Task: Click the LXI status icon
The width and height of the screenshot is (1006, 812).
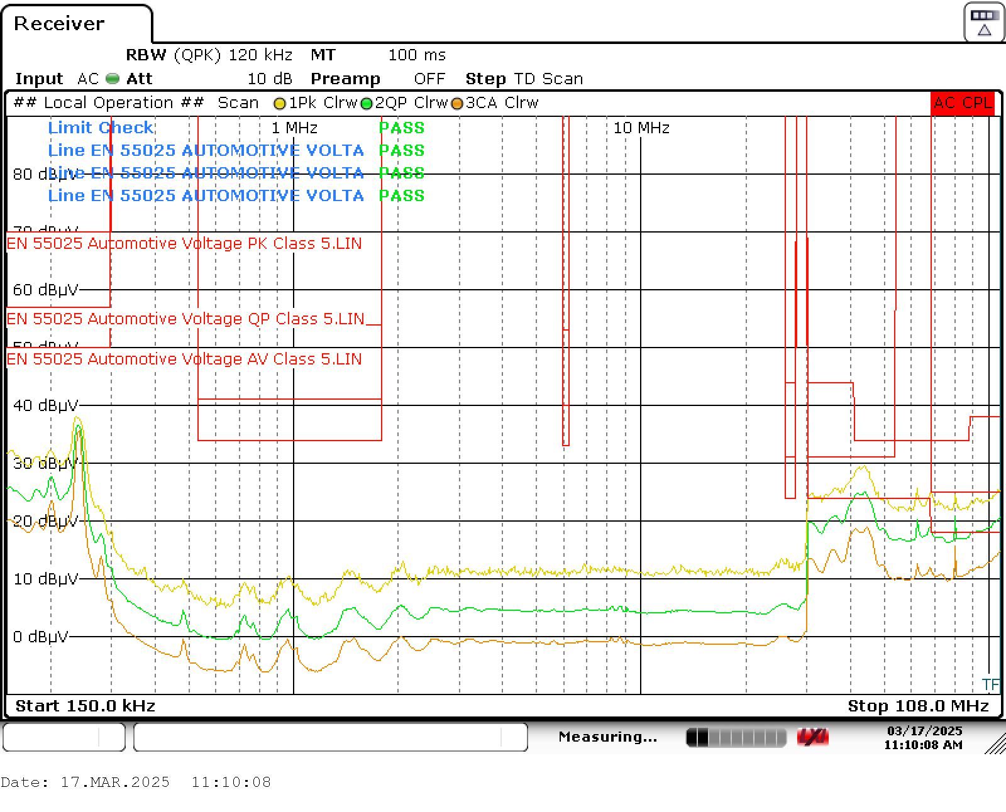Action: pos(814,737)
